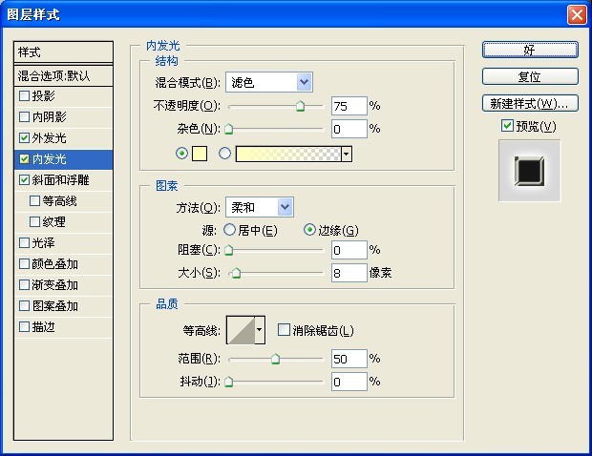Image resolution: width=592 pixels, height=456 pixels.
Task: Click the 抖动 jitter slider handle
Action: (229, 382)
